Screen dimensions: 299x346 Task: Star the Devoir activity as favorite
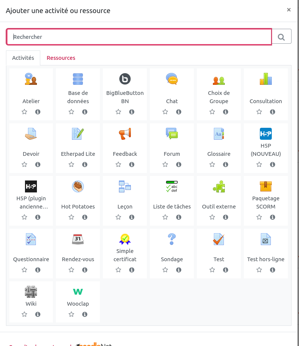tap(24, 164)
